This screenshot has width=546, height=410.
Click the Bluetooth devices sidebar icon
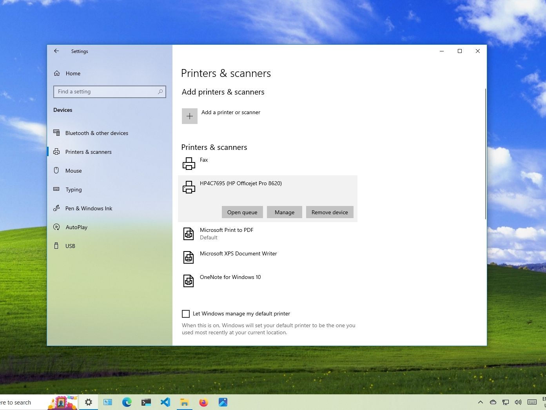coord(56,133)
